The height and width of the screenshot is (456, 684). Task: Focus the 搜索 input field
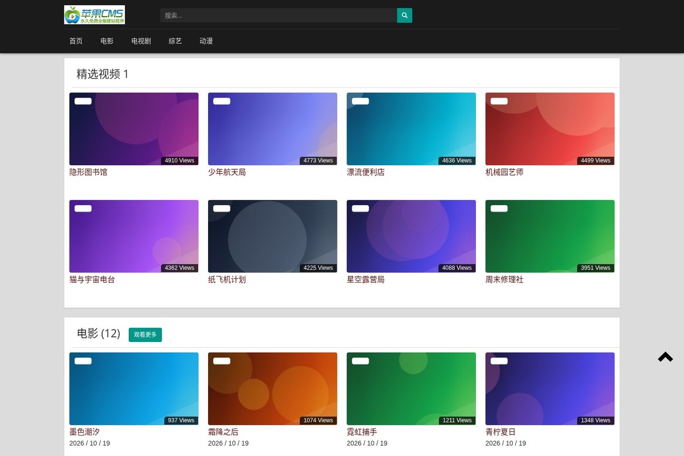[279, 15]
